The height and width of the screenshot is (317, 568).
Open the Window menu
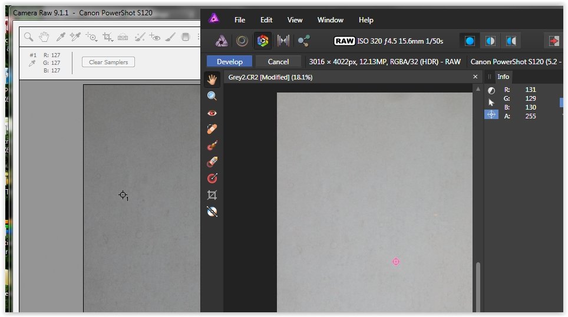point(331,20)
